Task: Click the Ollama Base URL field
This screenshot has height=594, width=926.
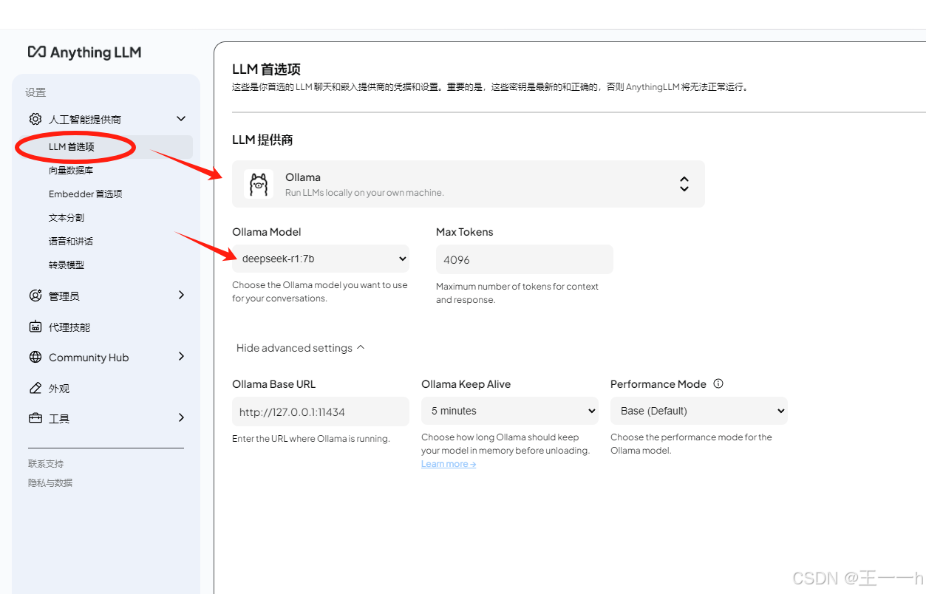Action: (321, 412)
